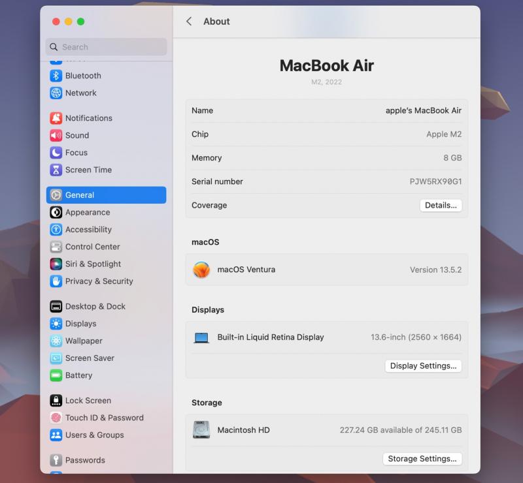Select the Siri & Spotlight icon
The width and height of the screenshot is (523, 483).
pyautogui.click(x=56, y=264)
